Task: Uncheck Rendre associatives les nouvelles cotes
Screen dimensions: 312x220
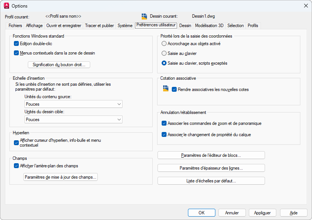Action: coord(174,90)
